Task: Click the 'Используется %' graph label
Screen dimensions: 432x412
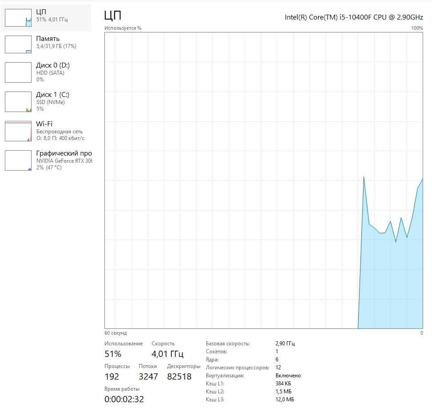Action: click(123, 28)
